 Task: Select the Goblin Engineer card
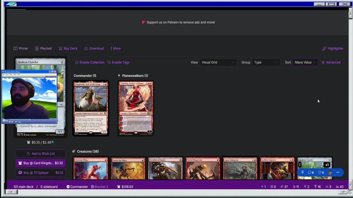click(x=277, y=168)
